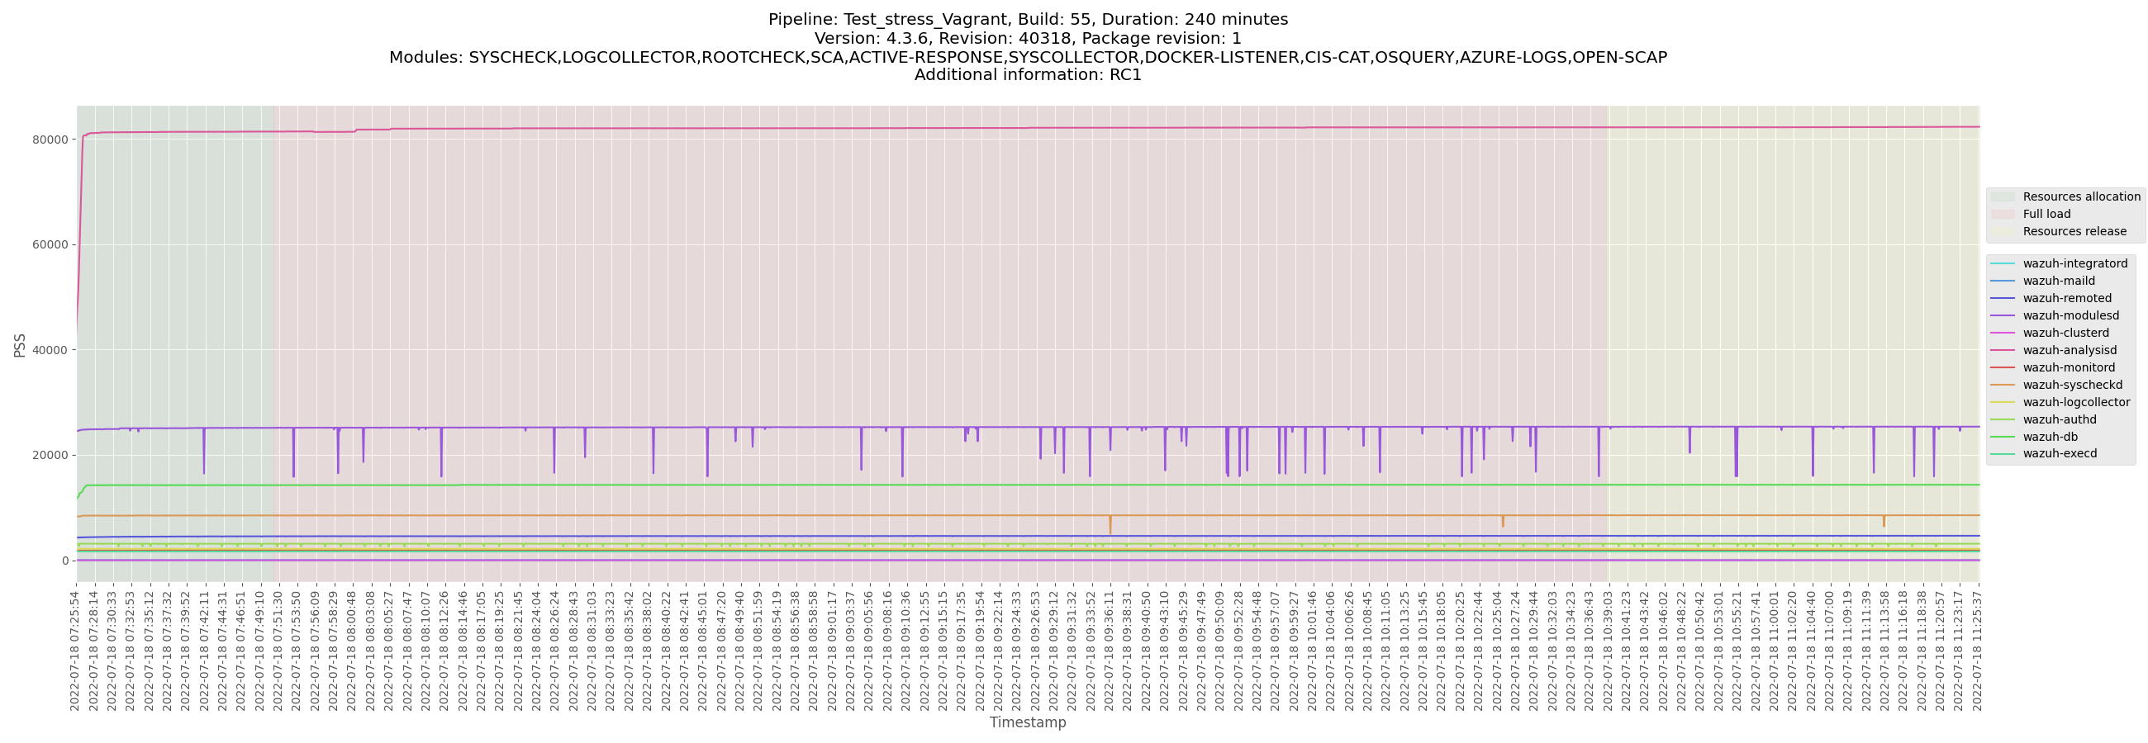This screenshot has width=2148, height=743.
Task: Select wazuh-syscheckd in the legend
Action: tap(2072, 386)
